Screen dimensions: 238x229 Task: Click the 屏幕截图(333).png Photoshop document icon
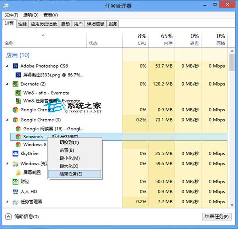coord(18,75)
